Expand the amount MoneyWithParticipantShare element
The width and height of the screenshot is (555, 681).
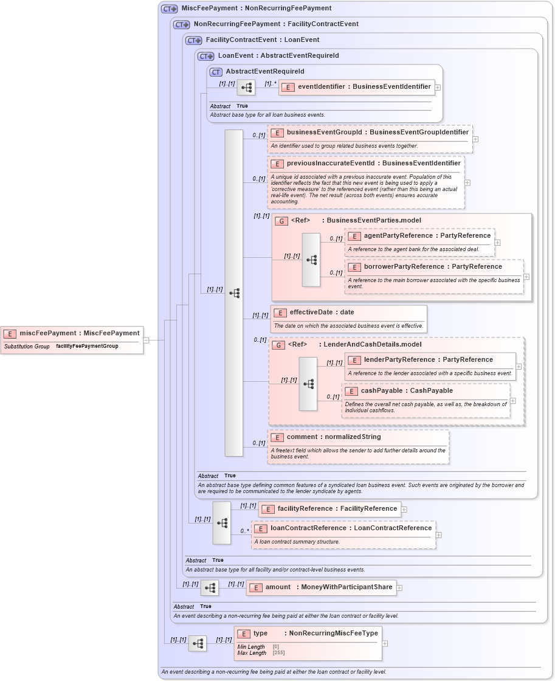(x=401, y=587)
